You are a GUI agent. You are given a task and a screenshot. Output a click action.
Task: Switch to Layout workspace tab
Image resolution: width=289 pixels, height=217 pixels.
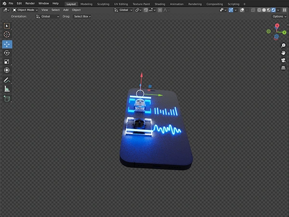click(x=71, y=4)
